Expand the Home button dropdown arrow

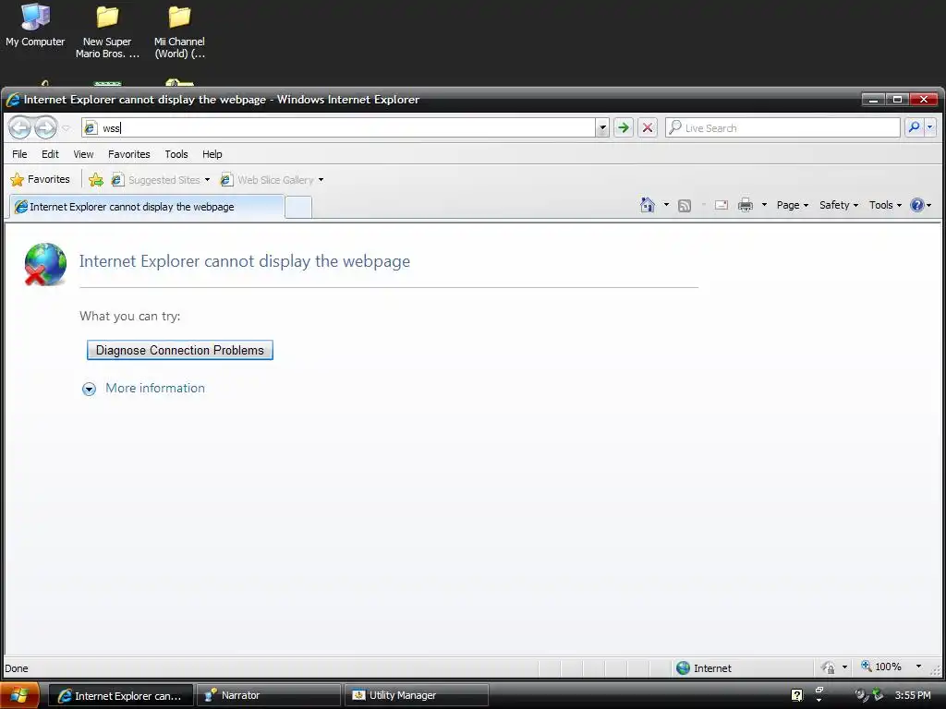tap(666, 205)
